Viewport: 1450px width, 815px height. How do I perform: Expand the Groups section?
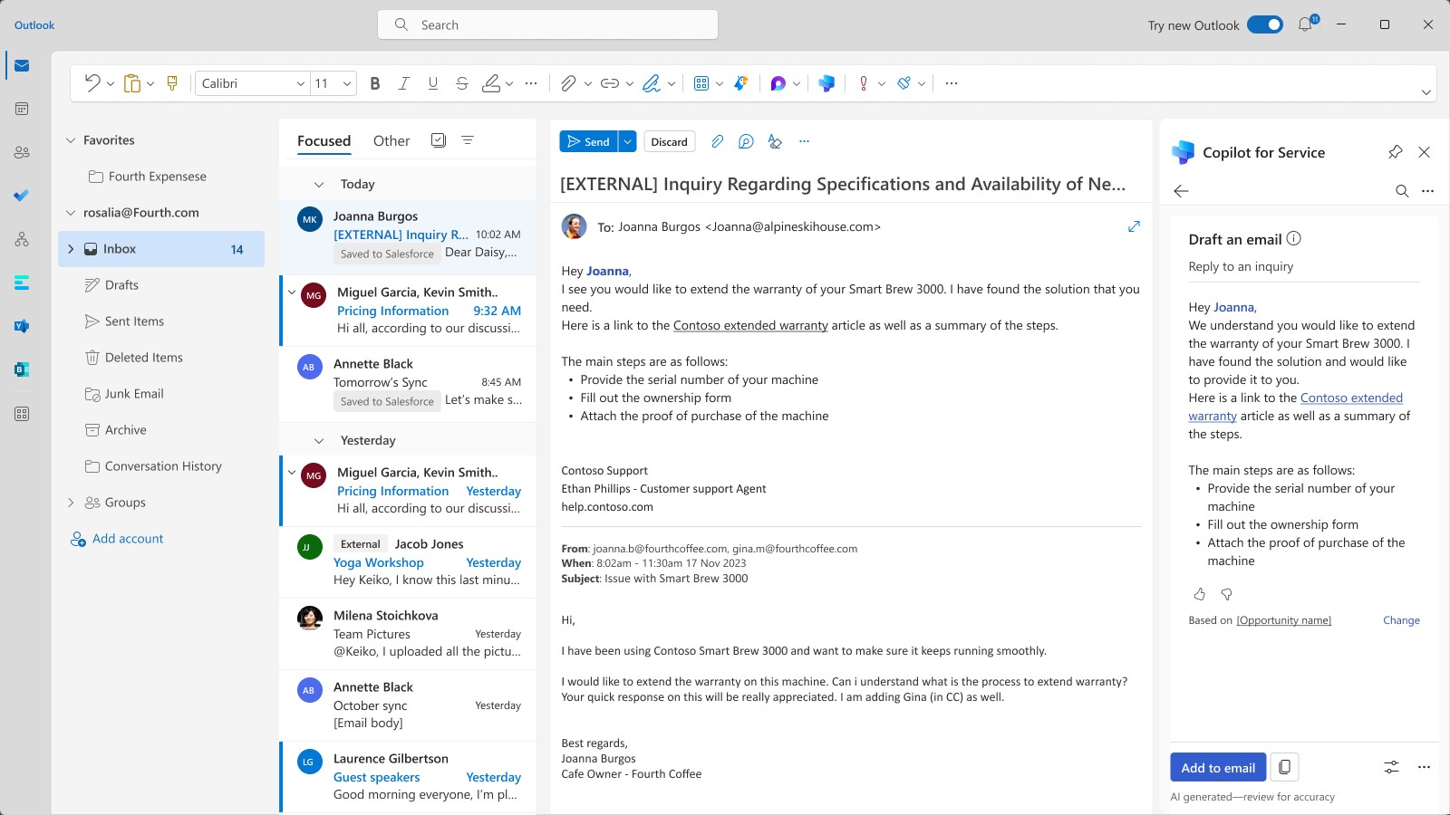(71, 503)
